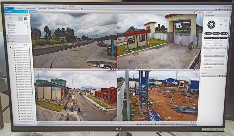Open the Presets Settings dropdown
This screenshot has width=234, height=136.
coord(214,53)
